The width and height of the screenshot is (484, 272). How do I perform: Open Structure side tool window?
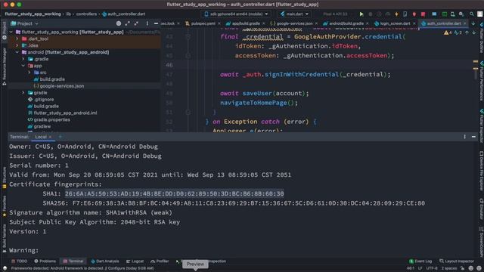pos(4,178)
